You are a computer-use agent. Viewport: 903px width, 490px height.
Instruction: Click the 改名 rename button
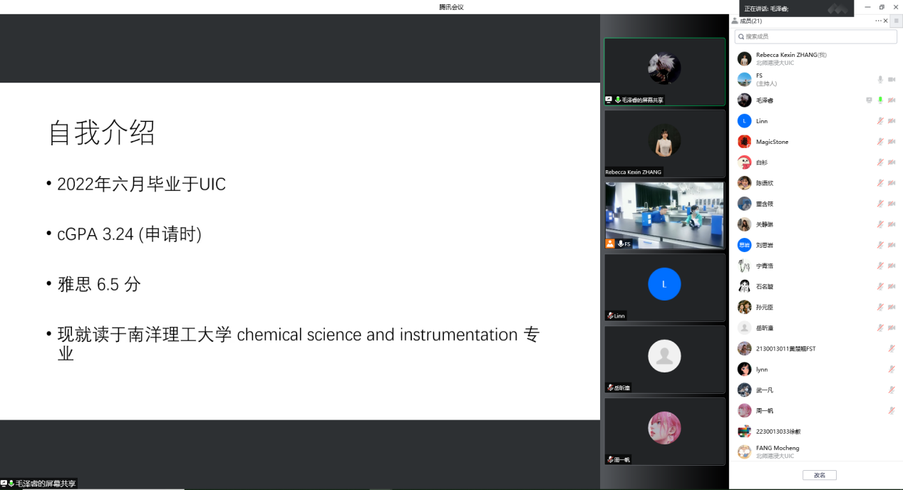(819, 475)
